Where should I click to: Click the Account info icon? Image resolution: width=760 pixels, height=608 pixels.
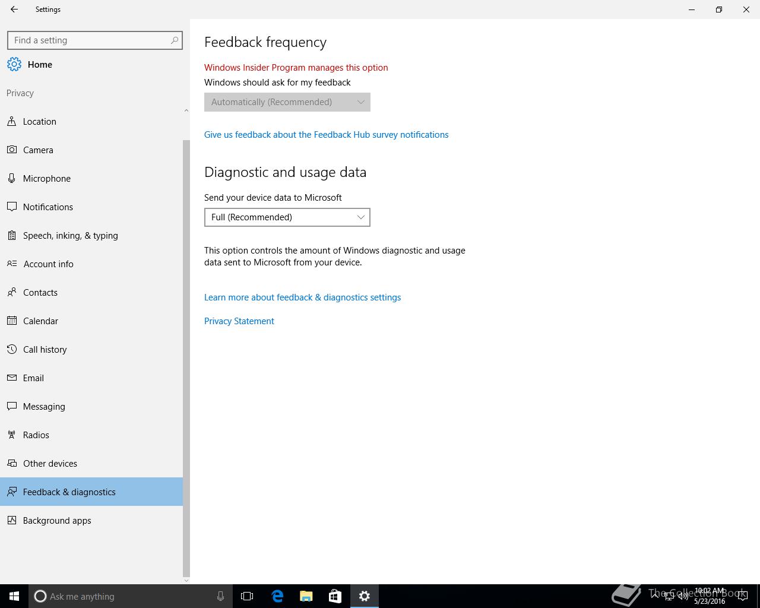tap(12, 264)
